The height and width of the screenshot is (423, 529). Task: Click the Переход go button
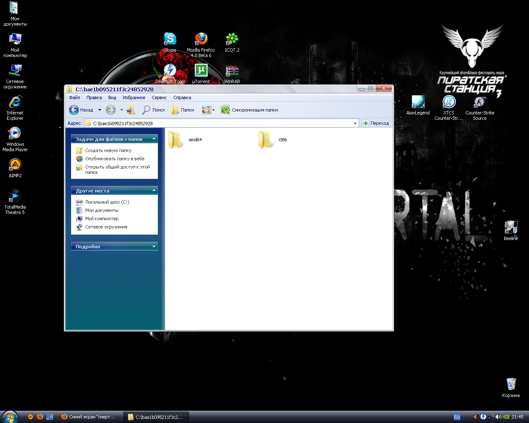(376, 123)
